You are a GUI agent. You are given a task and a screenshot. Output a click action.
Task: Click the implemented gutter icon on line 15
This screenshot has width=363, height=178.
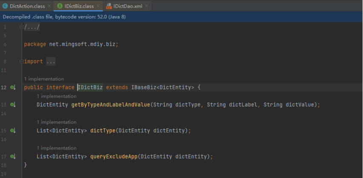click(13, 131)
